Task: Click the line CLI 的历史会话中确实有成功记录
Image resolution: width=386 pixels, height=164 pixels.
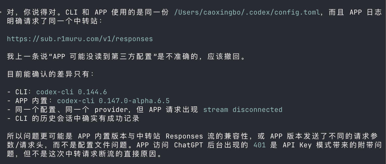Action: (77, 118)
